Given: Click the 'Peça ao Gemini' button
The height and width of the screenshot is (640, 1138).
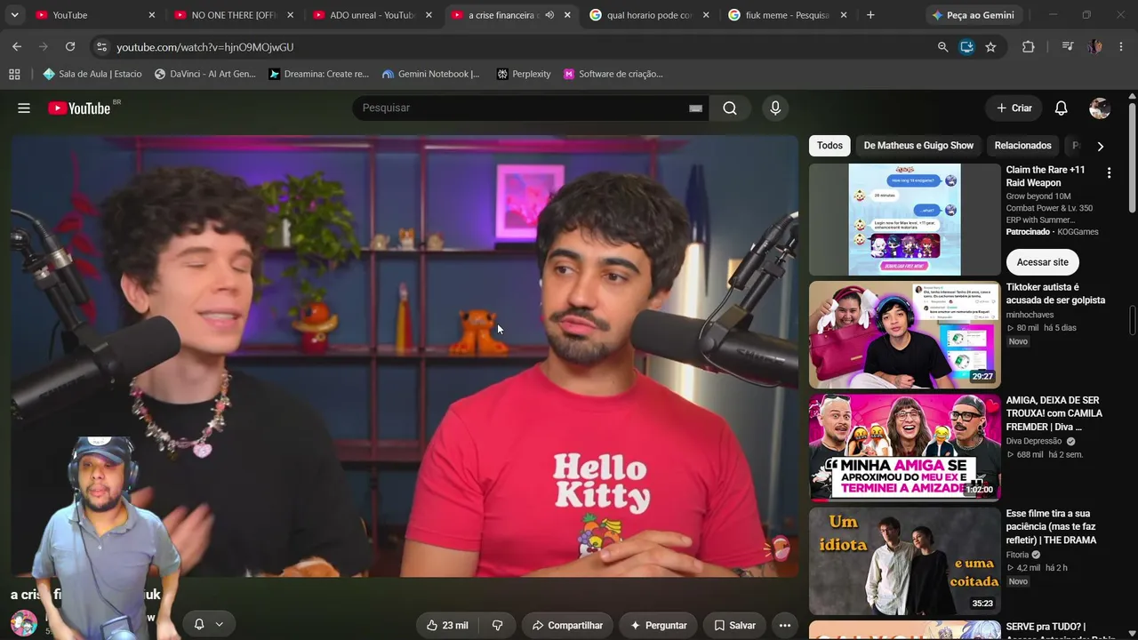Looking at the screenshot, I should coord(973,15).
